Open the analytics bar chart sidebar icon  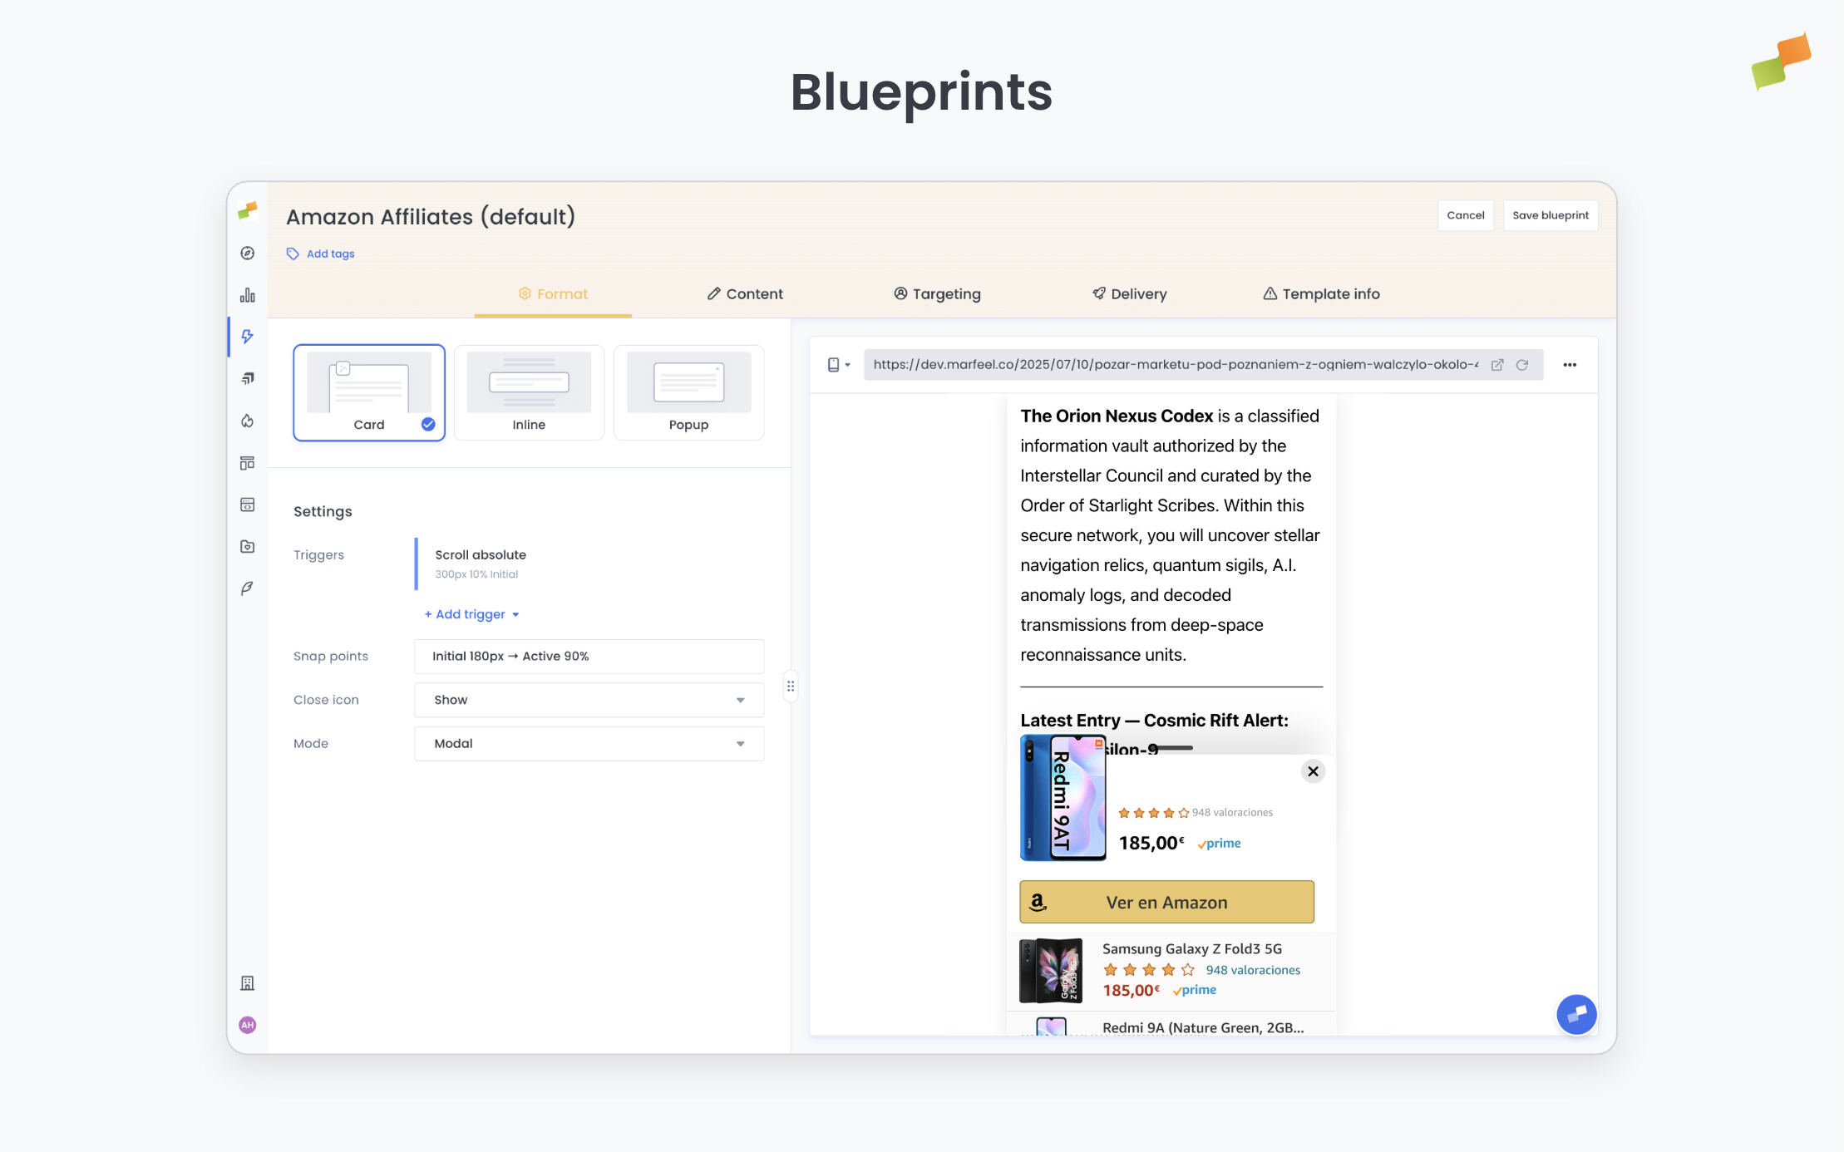pos(247,295)
